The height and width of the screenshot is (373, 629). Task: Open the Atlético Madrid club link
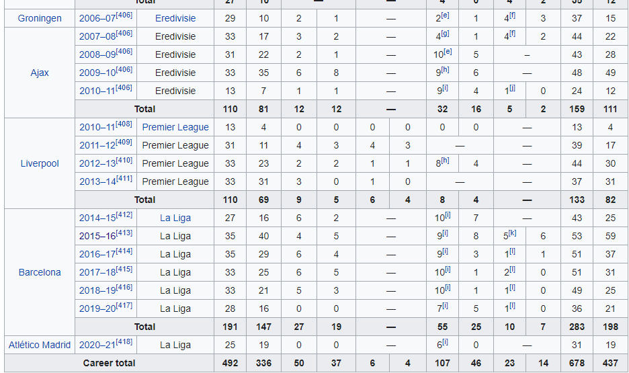tap(40, 345)
